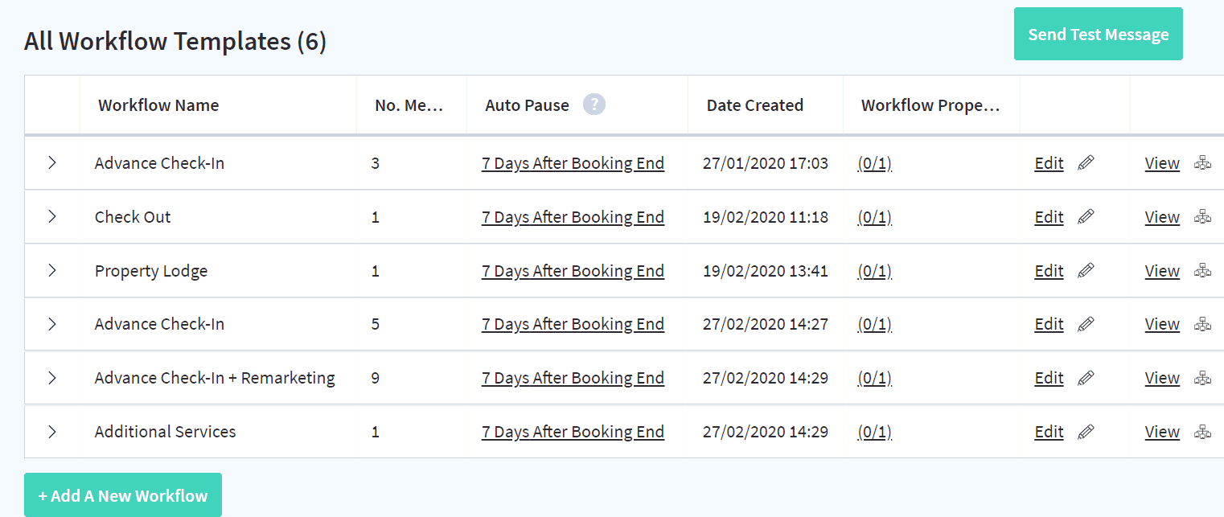Open View link for Additional Services
The height and width of the screenshot is (517, 1224).
1162,432
